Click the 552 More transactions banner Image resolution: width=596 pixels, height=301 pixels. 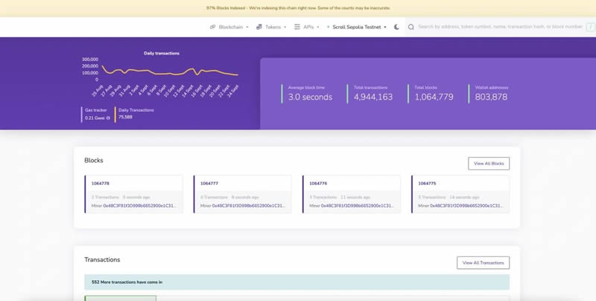point(297,282)
